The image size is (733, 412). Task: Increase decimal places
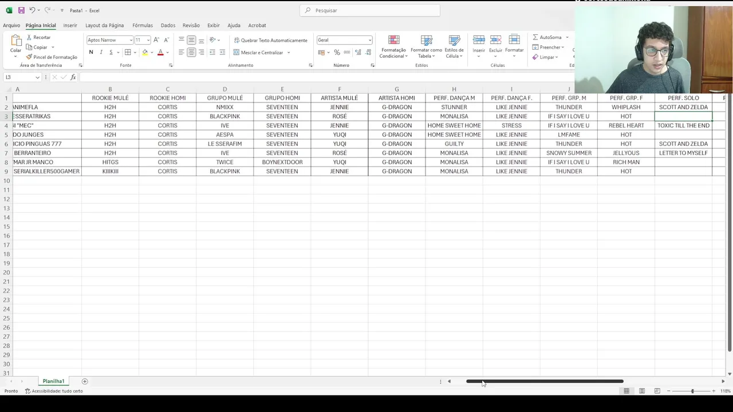point(358,52)
